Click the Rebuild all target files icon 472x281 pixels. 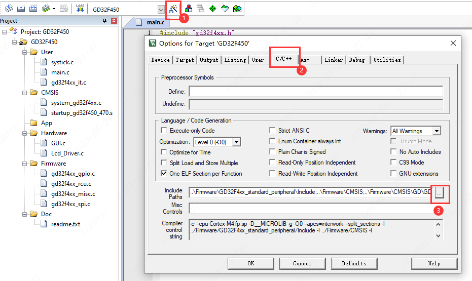pos(33,9)
